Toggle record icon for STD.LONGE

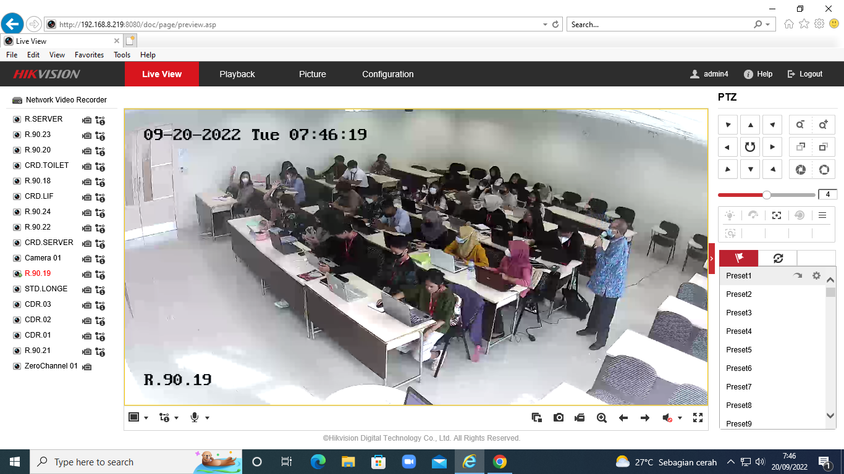[87, 289]
